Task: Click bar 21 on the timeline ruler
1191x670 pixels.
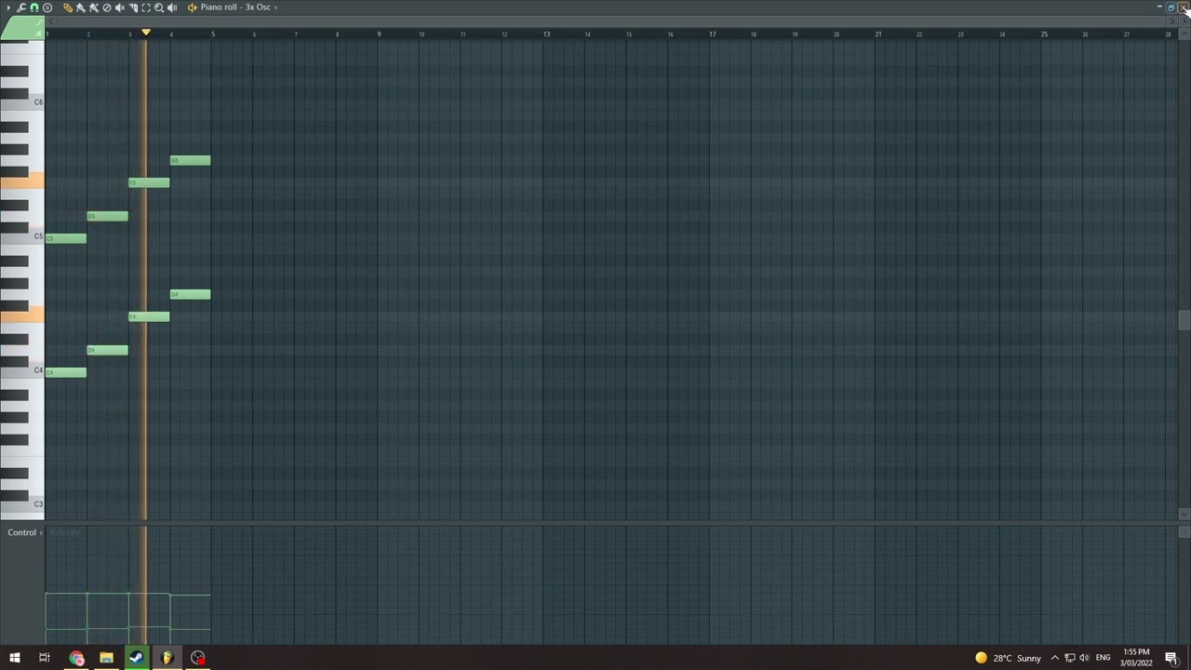Action: click(x=877, y=34)
